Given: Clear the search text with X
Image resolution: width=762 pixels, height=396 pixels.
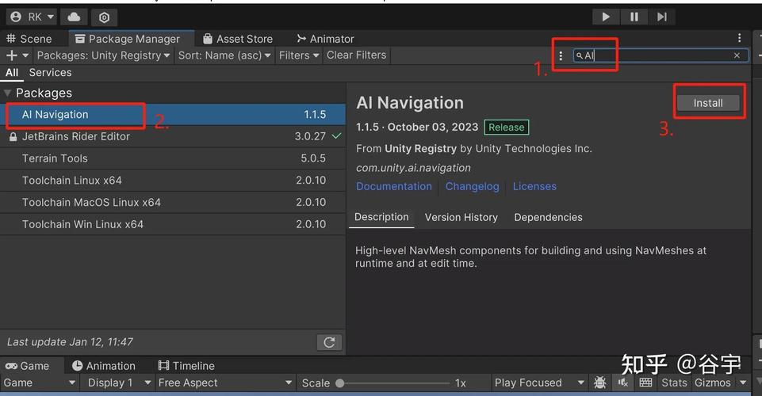Looking at the screenshot, I should coord(737,55).
